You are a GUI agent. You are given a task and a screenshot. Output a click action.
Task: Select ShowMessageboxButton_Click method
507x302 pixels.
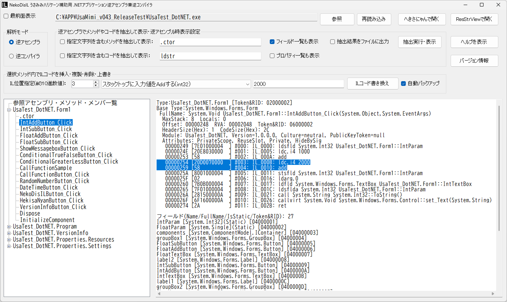pyautogui.click(x=57, y=149)
